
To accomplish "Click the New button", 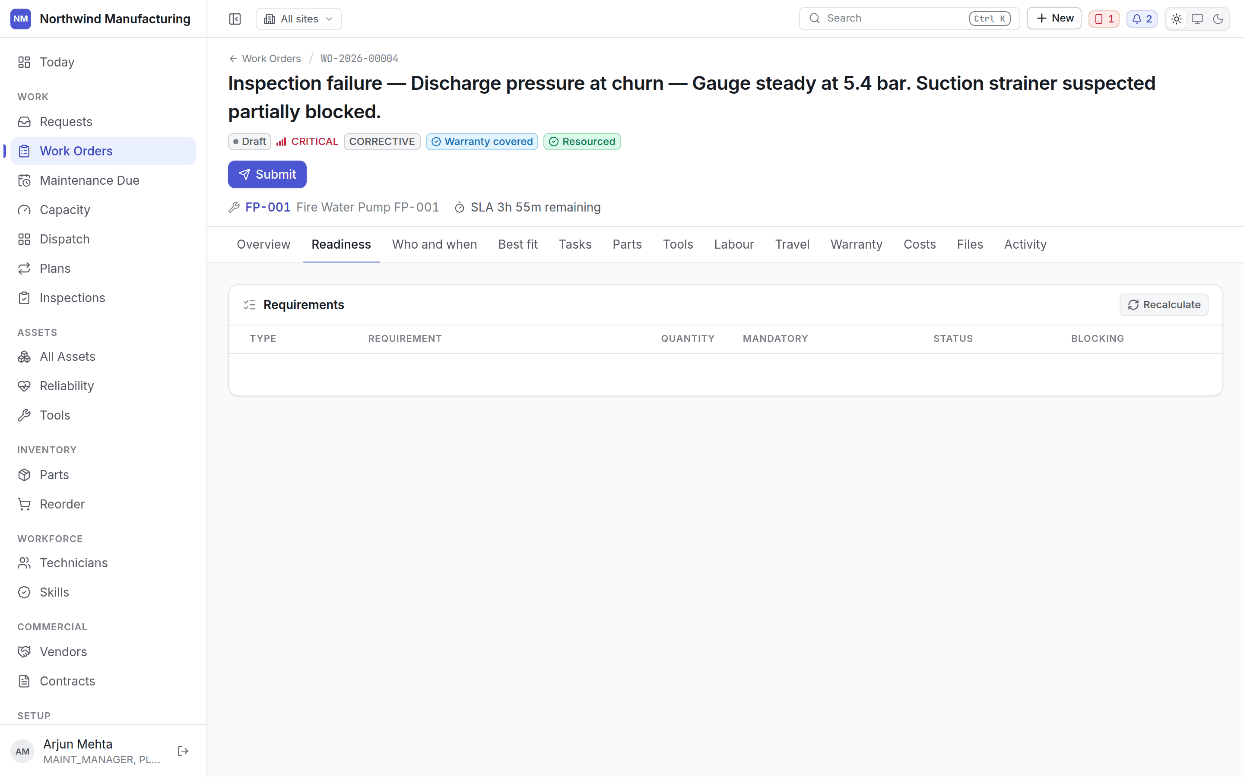I will click(x=1054, y=19).
